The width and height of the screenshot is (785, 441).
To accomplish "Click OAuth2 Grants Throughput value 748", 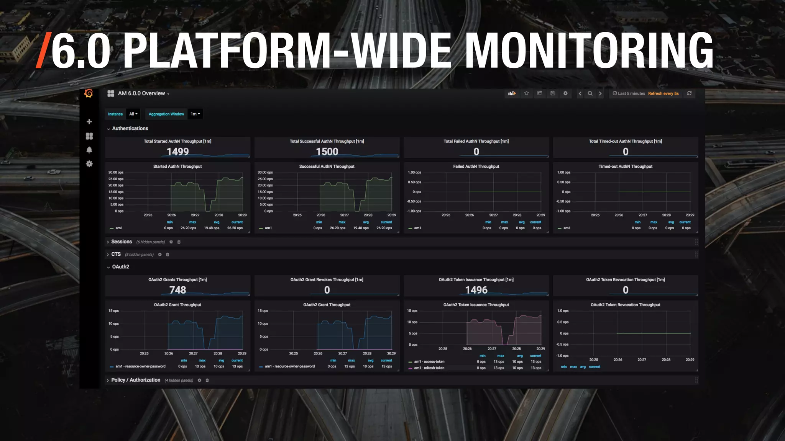I will pos(177,290).
